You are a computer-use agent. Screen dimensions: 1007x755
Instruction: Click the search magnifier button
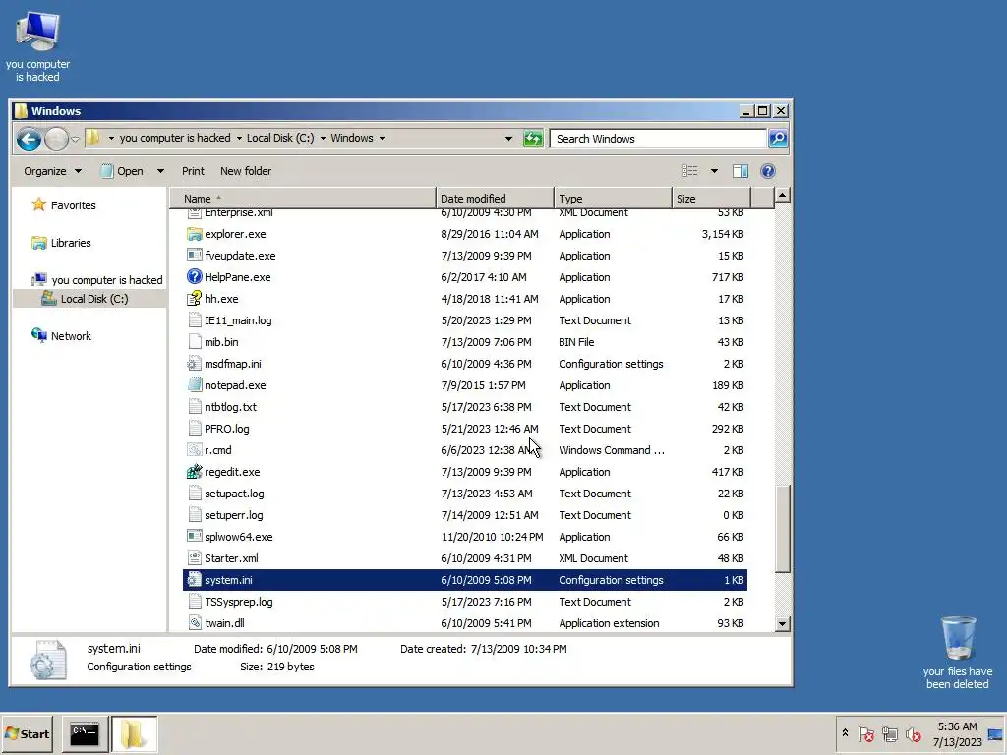778,138
